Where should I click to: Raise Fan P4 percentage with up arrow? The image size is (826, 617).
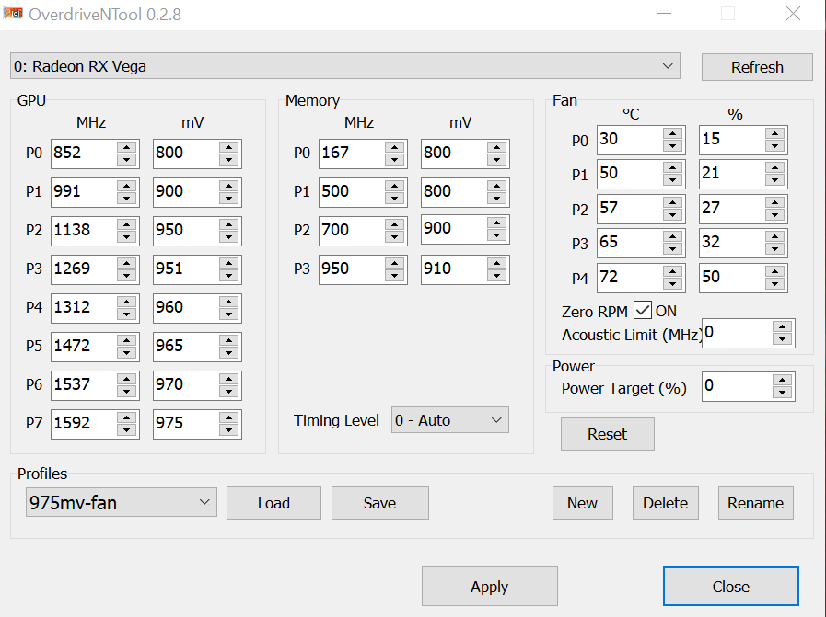[774, 271]
